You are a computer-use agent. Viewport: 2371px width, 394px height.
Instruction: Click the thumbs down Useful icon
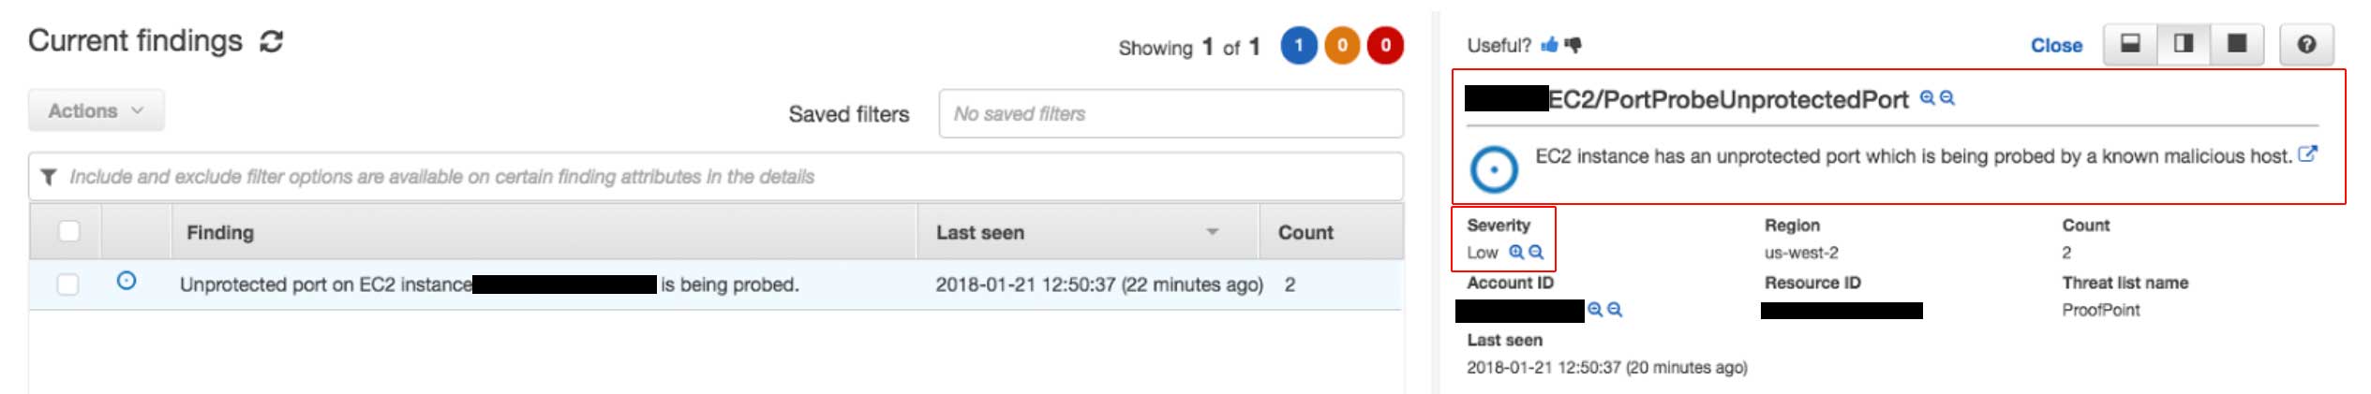point(1573,45)
